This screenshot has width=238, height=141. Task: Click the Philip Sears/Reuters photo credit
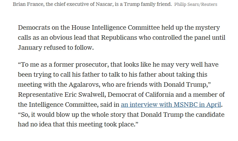coord(196,4)
